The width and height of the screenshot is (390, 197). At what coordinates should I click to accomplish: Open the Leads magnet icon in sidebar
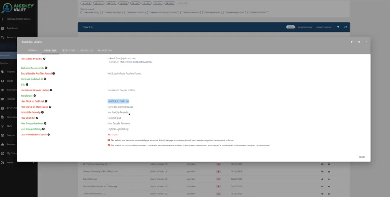(3, 81)
